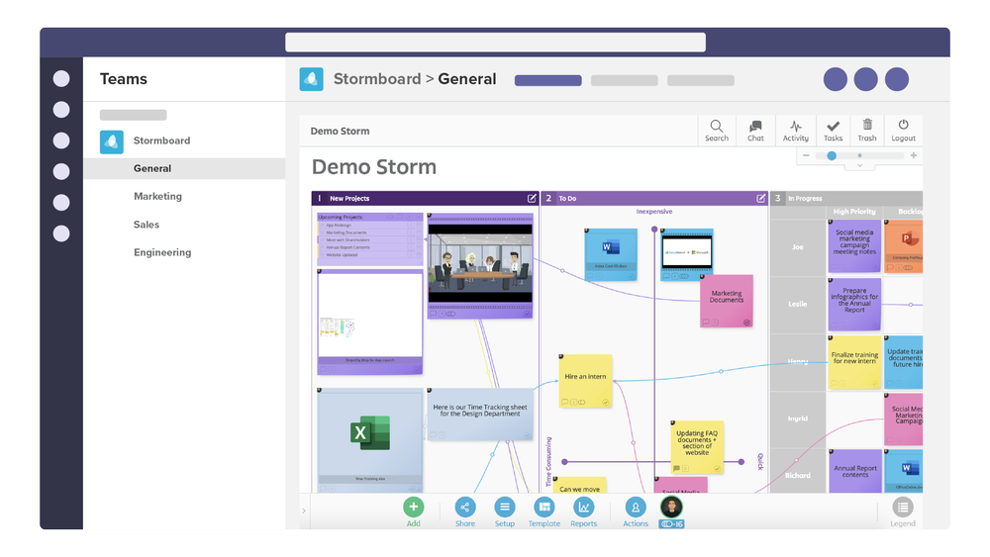Click the Leslie row label

(x=797, y=304)
